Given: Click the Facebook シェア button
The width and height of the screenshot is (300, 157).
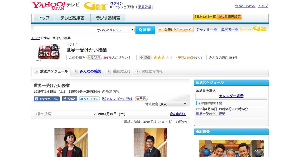Looking at the screenshot, I should tap(69, 99).
